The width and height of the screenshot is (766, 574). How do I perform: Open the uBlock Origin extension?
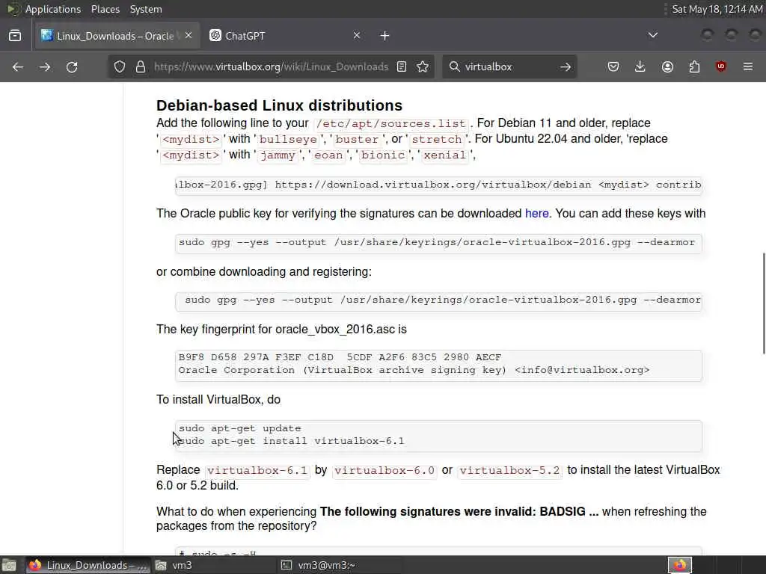click(x=721, y=67)
